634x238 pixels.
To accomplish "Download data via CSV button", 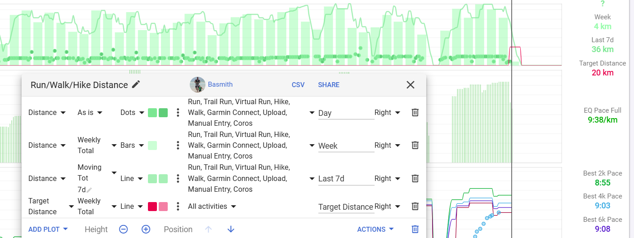I will [x=298, y=84].
